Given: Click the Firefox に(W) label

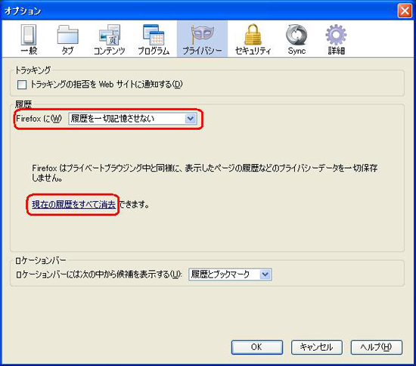Looking at the screenshot, I should 39,119.
